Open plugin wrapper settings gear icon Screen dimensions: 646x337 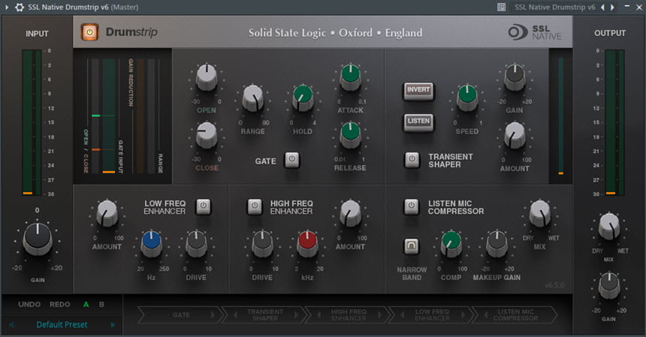(20, 7)
